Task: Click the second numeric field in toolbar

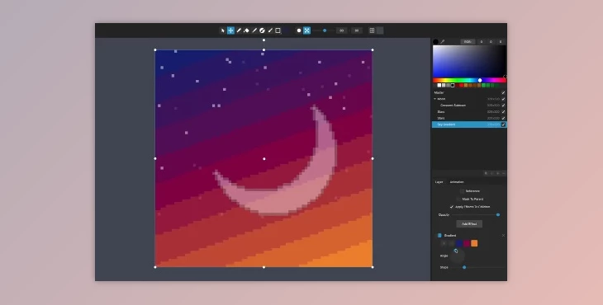Action: [357, 30]
